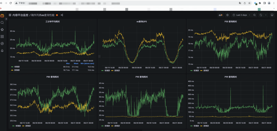277x131 pixels.
Task: Toggle 老集群 series in P90 legend
Action: tap(107, 126)
